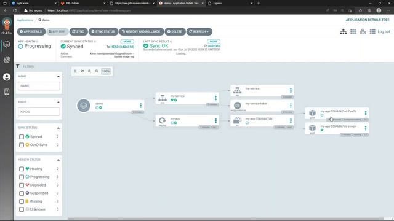Click the filter funnel icon

[x=18, y=66]
